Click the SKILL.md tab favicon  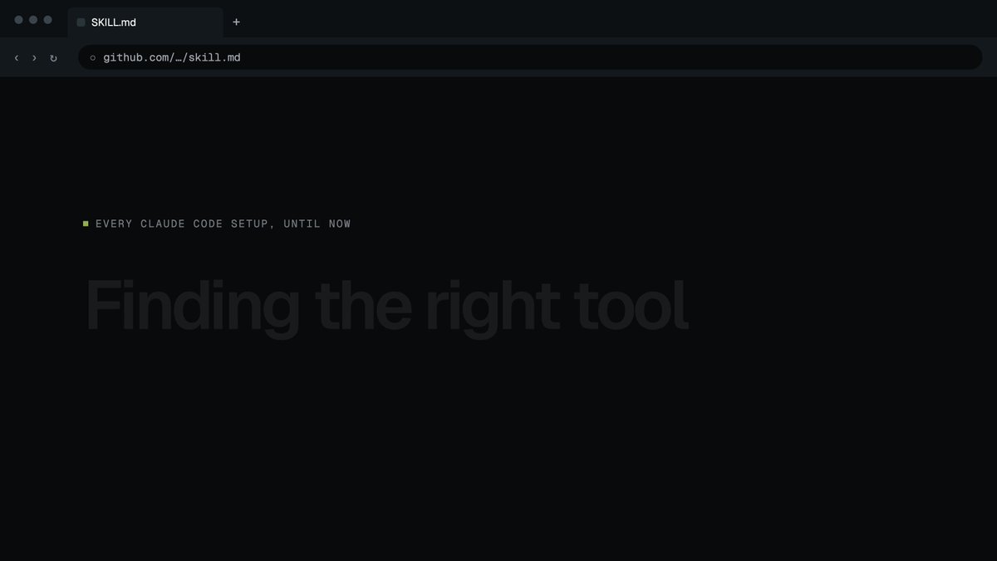pyautogui.click(x=81, y=22)
